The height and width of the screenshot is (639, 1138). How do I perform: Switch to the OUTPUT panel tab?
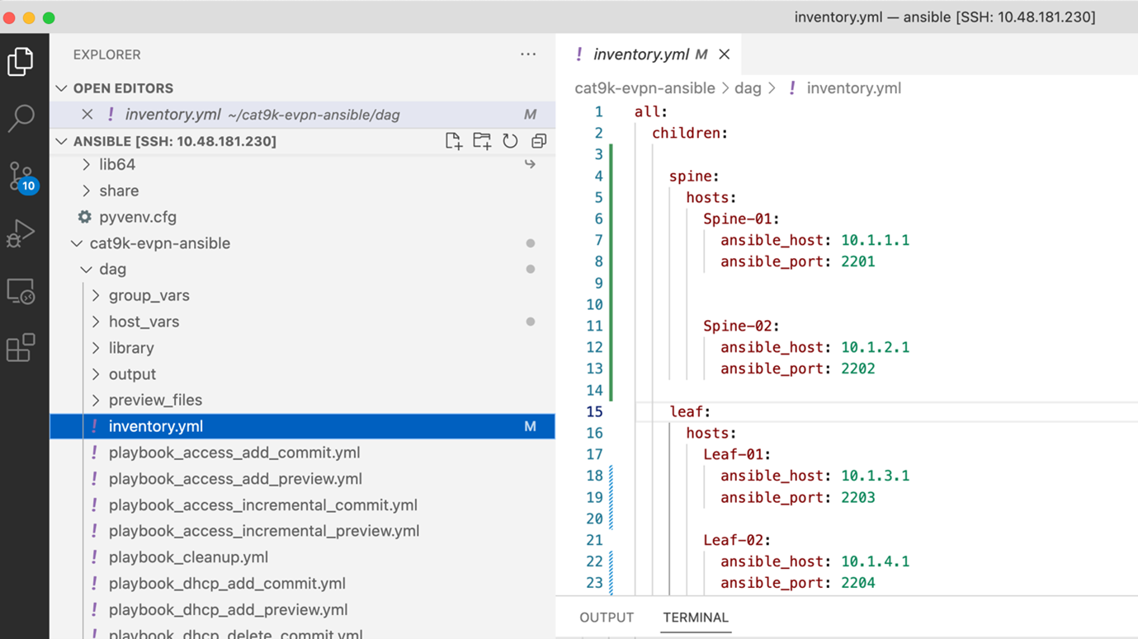pos(607,618)
